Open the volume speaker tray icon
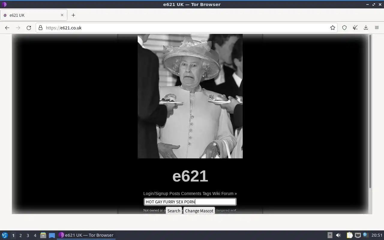The width and height of the screenshot is (384, 240). 338,235
